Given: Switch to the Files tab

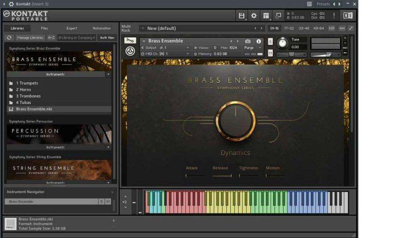Looking at the screenshot, I should [44, 28].
